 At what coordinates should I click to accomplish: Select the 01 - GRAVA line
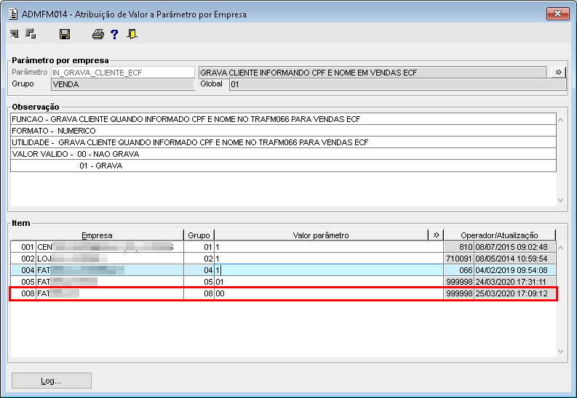[x=283, y=166]
